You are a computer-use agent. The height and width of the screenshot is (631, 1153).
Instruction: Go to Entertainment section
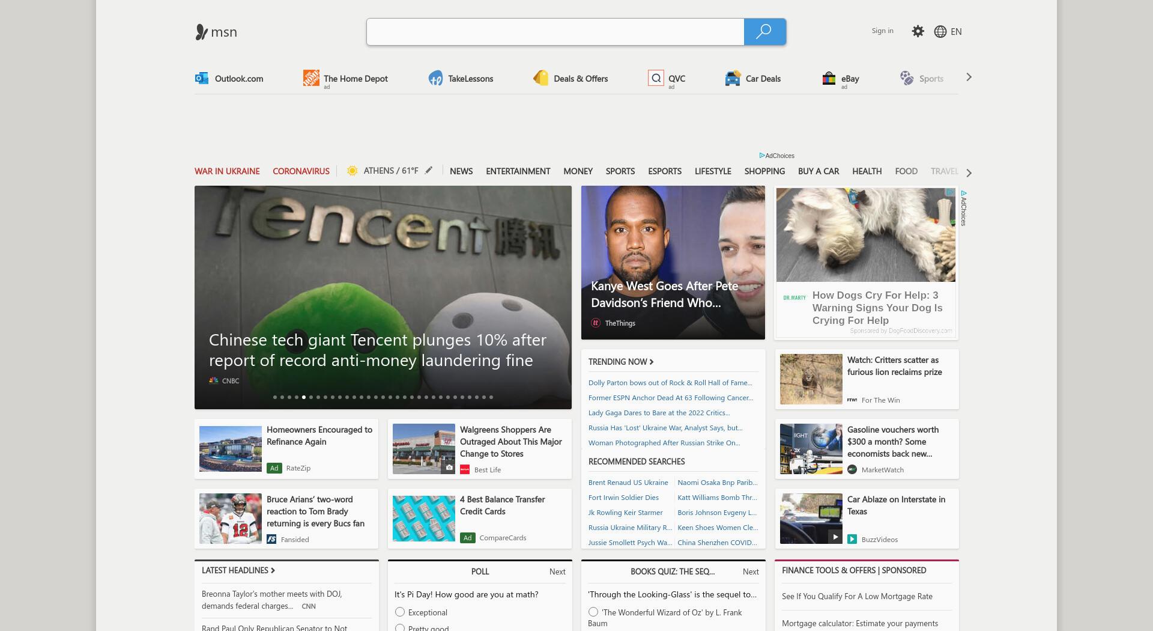click(x=518, y=171)
